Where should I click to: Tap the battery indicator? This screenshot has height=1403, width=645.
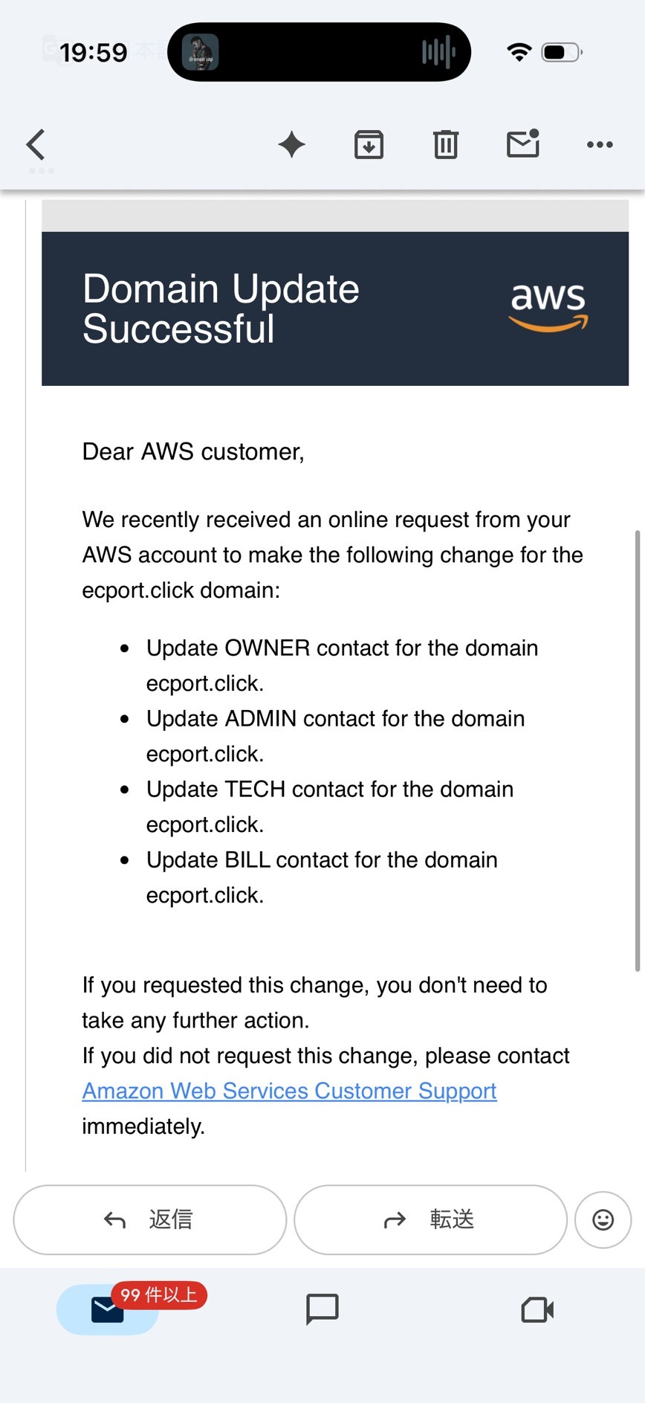pyautogui.click(x=562, y=52)
